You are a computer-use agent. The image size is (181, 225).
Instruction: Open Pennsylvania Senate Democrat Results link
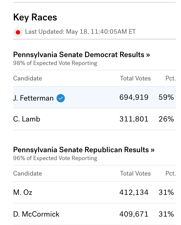coord(82,55)
